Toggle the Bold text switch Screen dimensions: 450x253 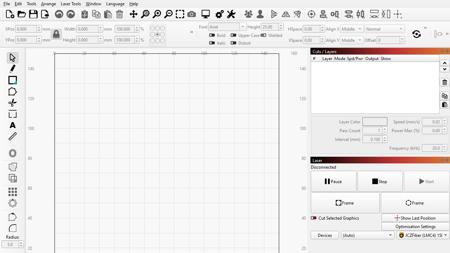(212, 35)
